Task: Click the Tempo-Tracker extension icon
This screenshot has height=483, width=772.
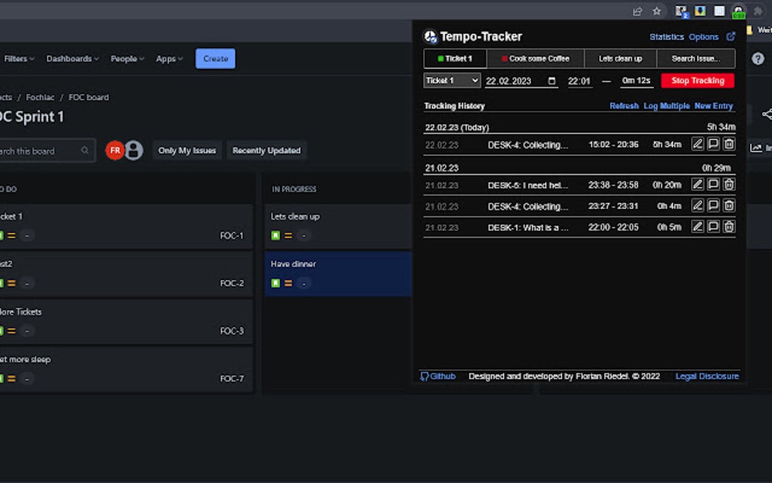Action: tap(738, 11)
